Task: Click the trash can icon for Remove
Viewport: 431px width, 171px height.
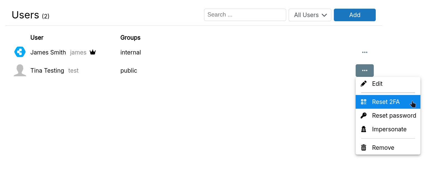Action: click(x=363, y=148)
